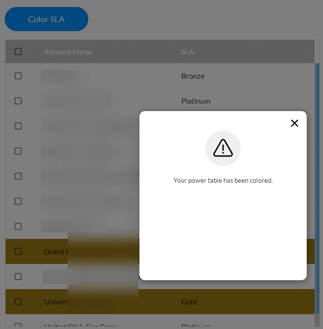The height and width of the screenshot is (329, 323).
Task: Check the box for the Platinum row
Action: click(x=18, y=101)
